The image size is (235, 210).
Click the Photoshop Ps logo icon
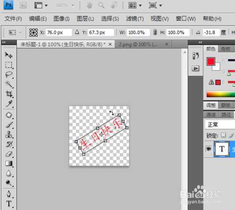tap(8, 5)
